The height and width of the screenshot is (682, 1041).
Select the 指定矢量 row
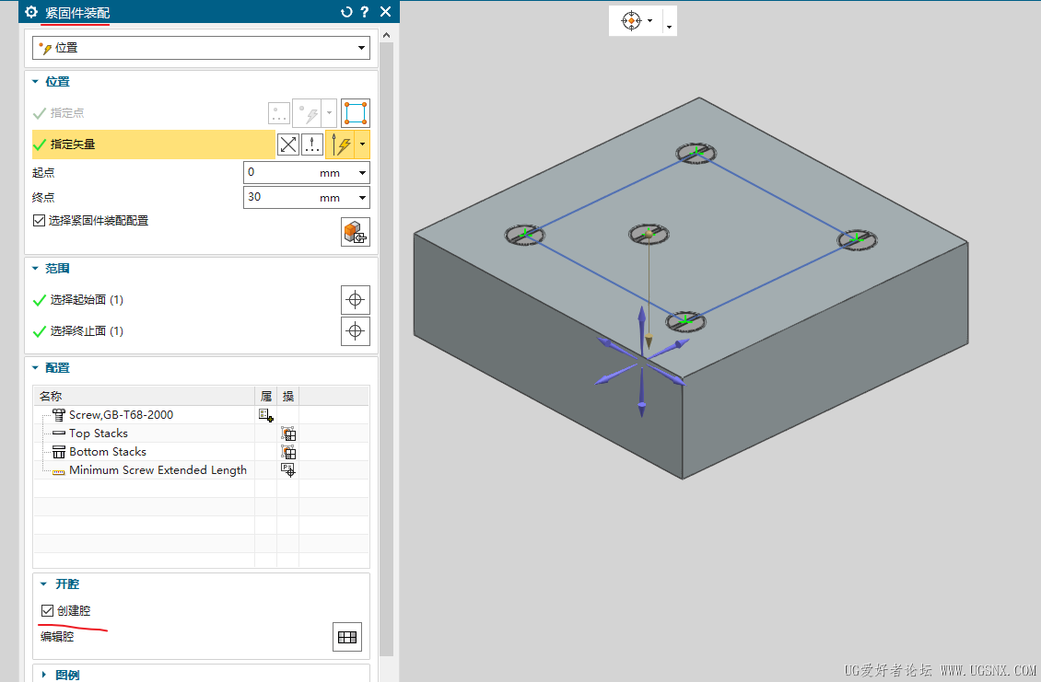(153, 144)
